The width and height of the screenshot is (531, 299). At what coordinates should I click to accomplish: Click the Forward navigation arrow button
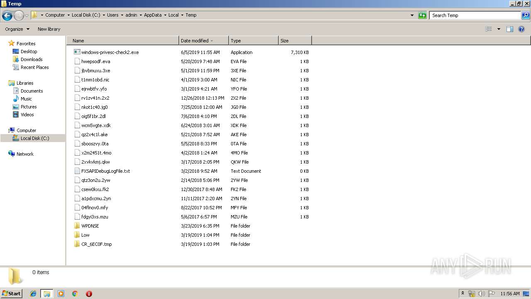pyautogui.click(x=19, y=16)
